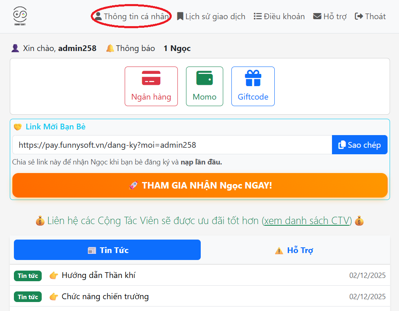Screen dimensions: 399x311
Task: Click the user avatar icon beside greeting
Action: click(15, 49)
